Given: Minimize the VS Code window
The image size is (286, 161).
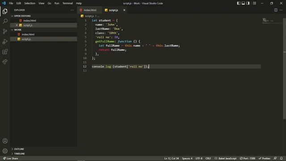Looking at the screenshot, I should 262,3.
